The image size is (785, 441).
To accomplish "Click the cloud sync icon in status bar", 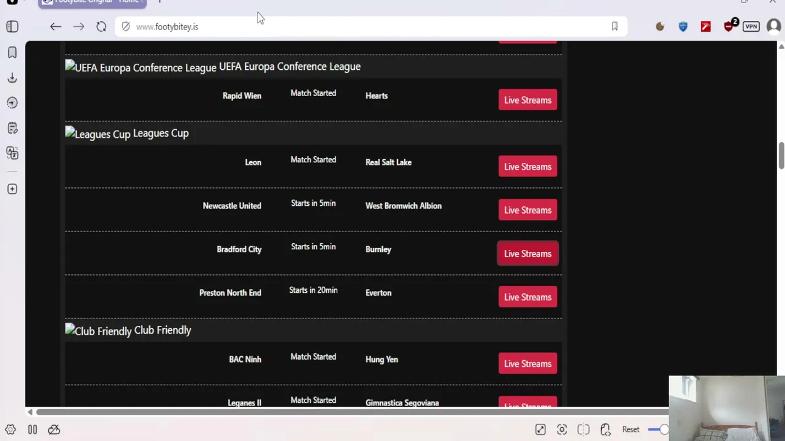I will [x=54, y=430].
